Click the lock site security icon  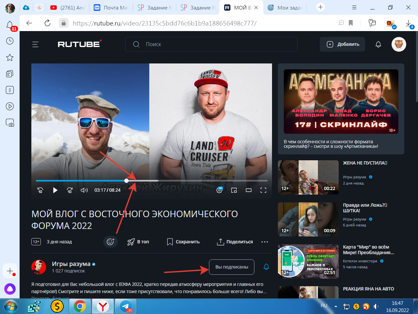click(x=64, y=23)
